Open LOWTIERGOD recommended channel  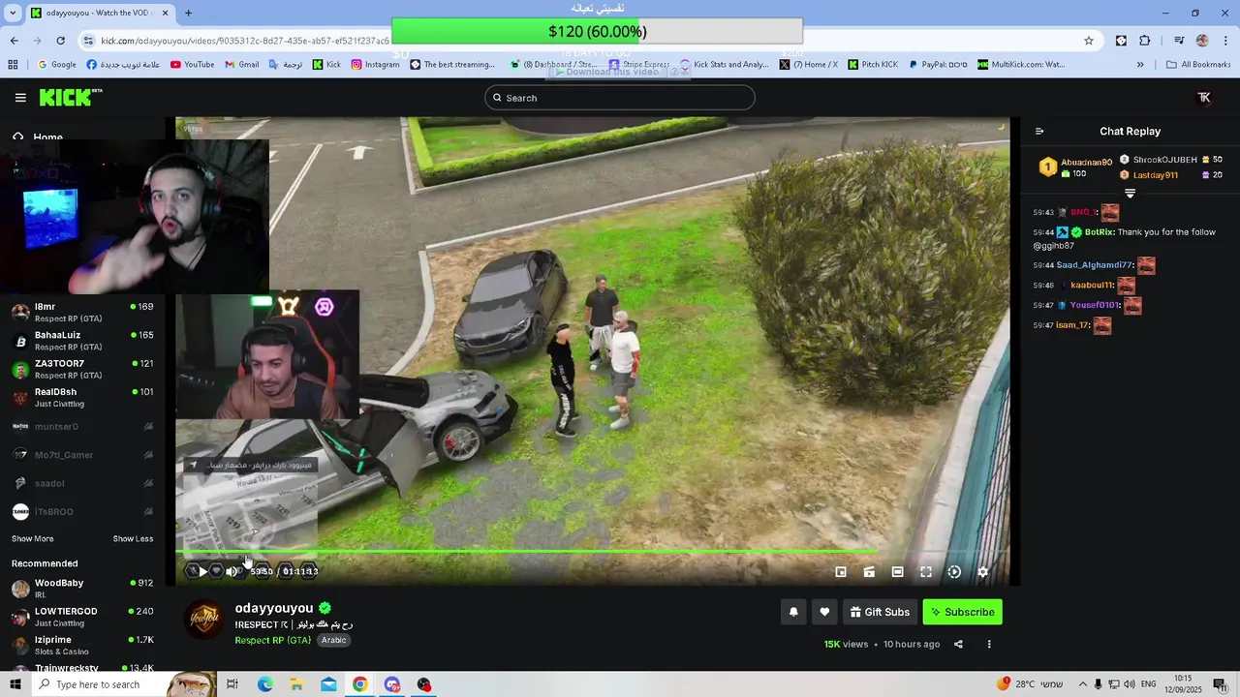point(82,617)
